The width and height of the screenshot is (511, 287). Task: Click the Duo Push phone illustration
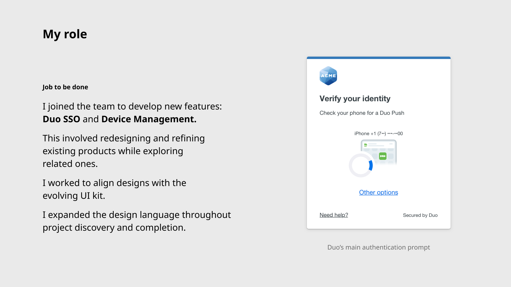(379, 152)
